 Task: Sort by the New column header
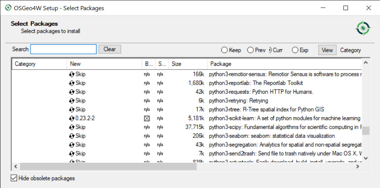pyautogui.click(x=104, y=64)
